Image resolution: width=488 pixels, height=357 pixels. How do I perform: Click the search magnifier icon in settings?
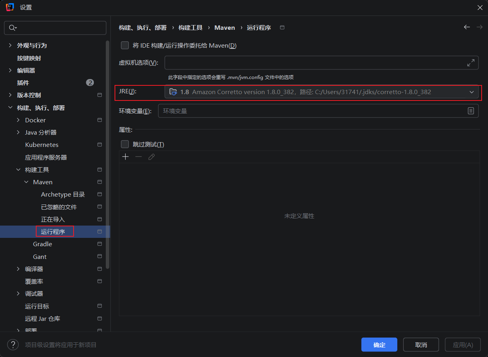click(x=13, y=28)
